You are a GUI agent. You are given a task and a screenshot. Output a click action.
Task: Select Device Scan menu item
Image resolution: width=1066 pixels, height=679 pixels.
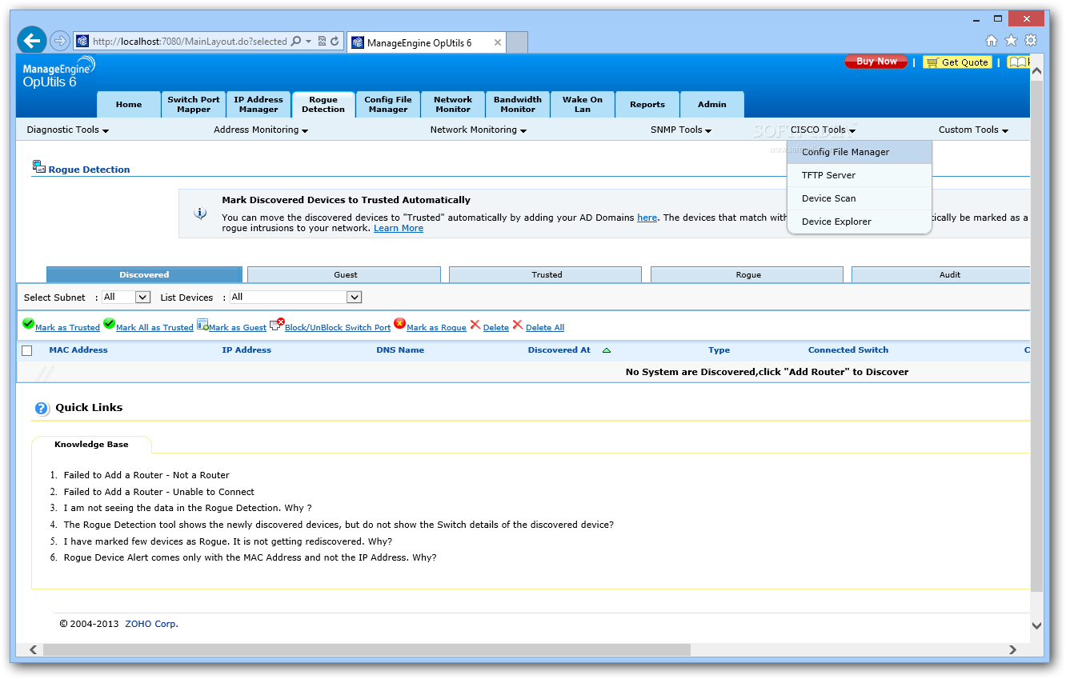(860, 198)
